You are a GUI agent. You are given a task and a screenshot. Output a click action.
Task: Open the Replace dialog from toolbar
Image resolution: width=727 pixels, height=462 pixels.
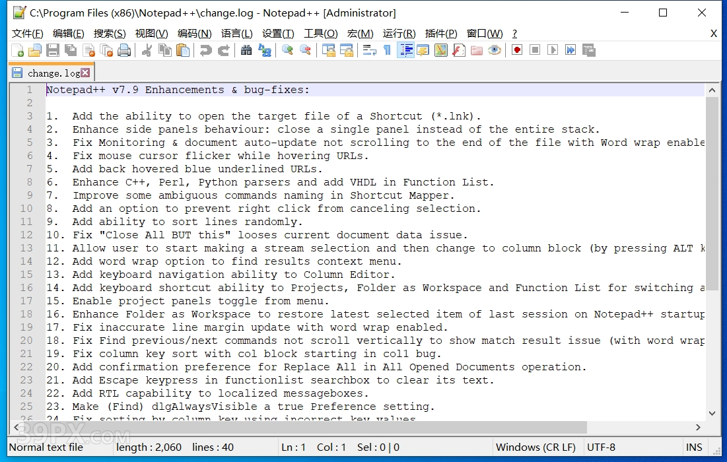pos(265,50)
